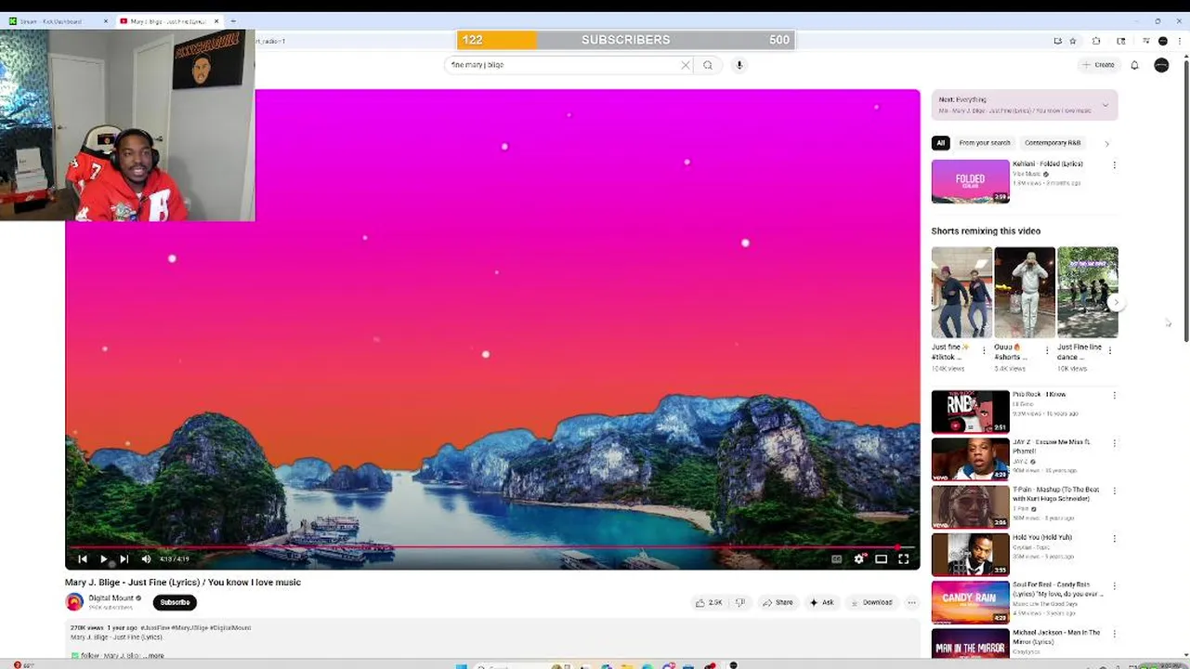Open Candy Rain lyrics video thumbnail

(x=970, y=602)
